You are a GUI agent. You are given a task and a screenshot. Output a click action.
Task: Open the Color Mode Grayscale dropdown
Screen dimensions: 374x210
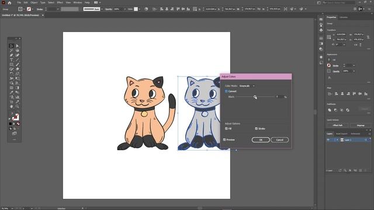(247, 86)
